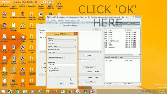This screenshot has height=94, width=167.
Task: Open the Allocation unit size dropdown
Action: point(62,52)
